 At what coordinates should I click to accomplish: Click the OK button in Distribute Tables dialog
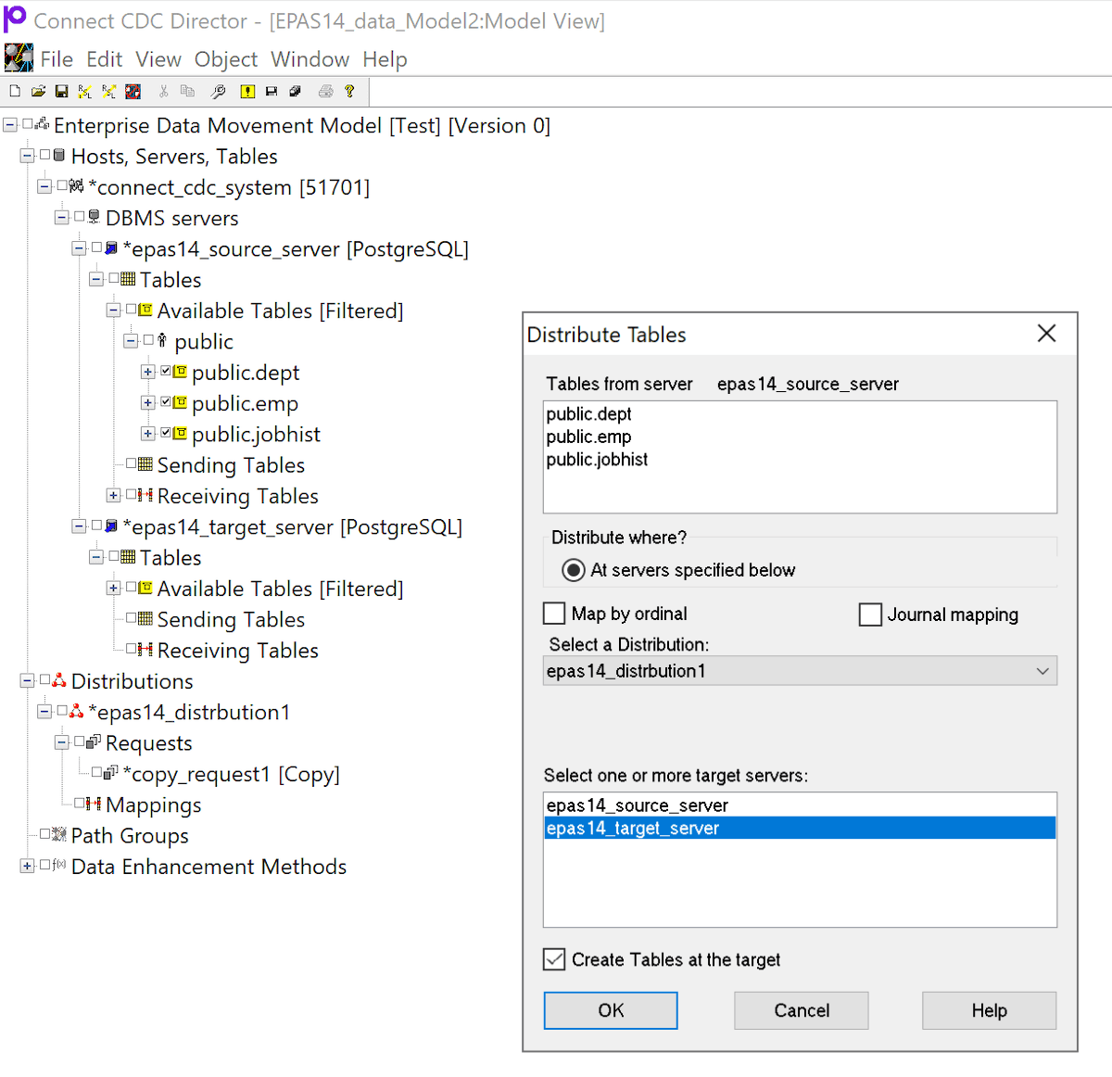pos(610,1010)
